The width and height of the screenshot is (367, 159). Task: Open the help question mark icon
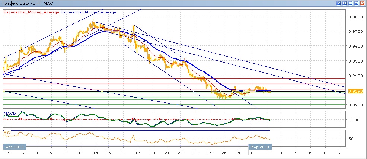tap(339, 3)
